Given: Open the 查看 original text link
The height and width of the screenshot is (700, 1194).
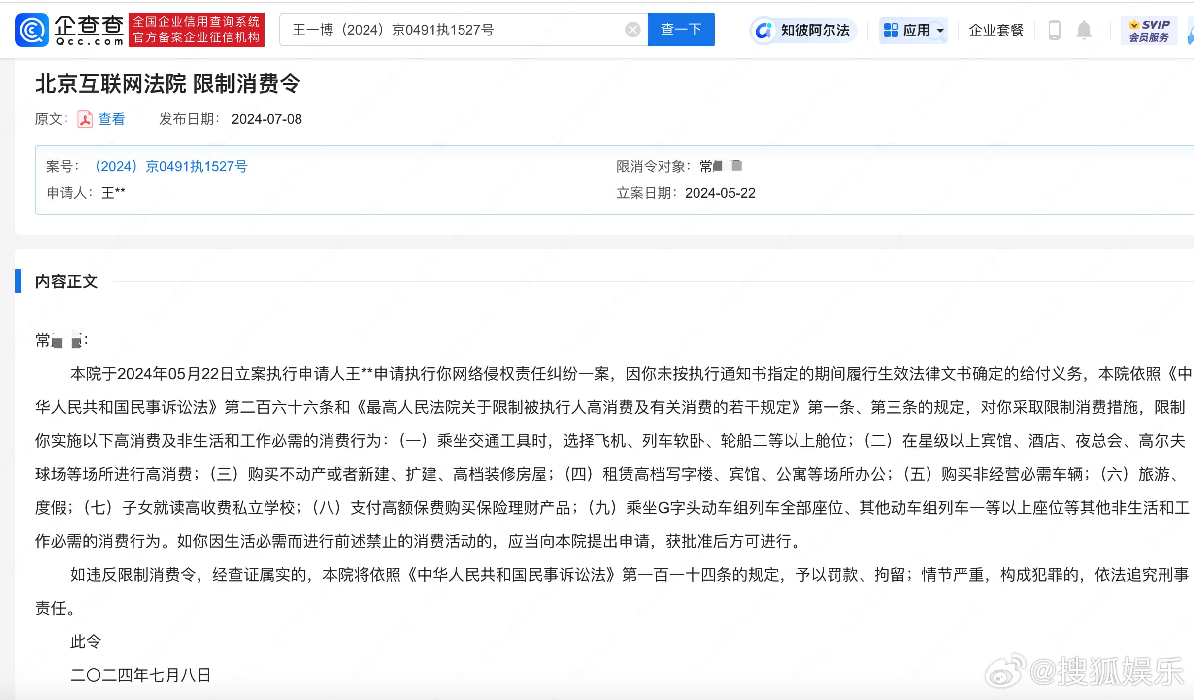Looking at the screenshot, I should click(x=112, y=119).
